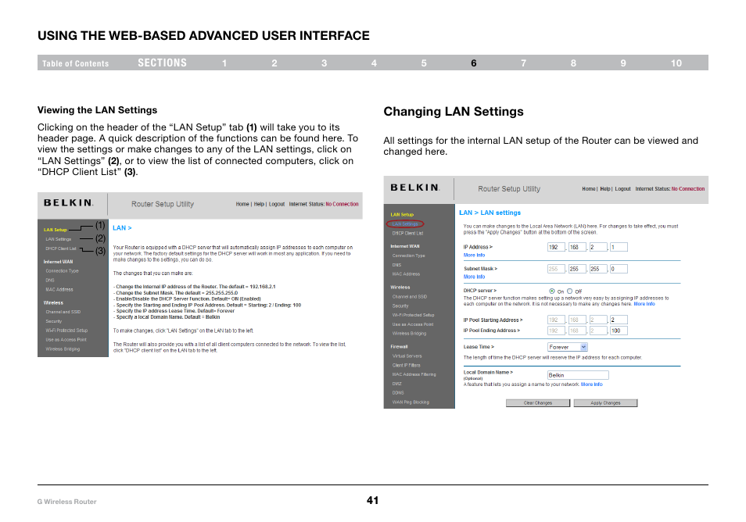Open DHCP Client List in overview screenshot sidebar

click(x=60, y=248)
